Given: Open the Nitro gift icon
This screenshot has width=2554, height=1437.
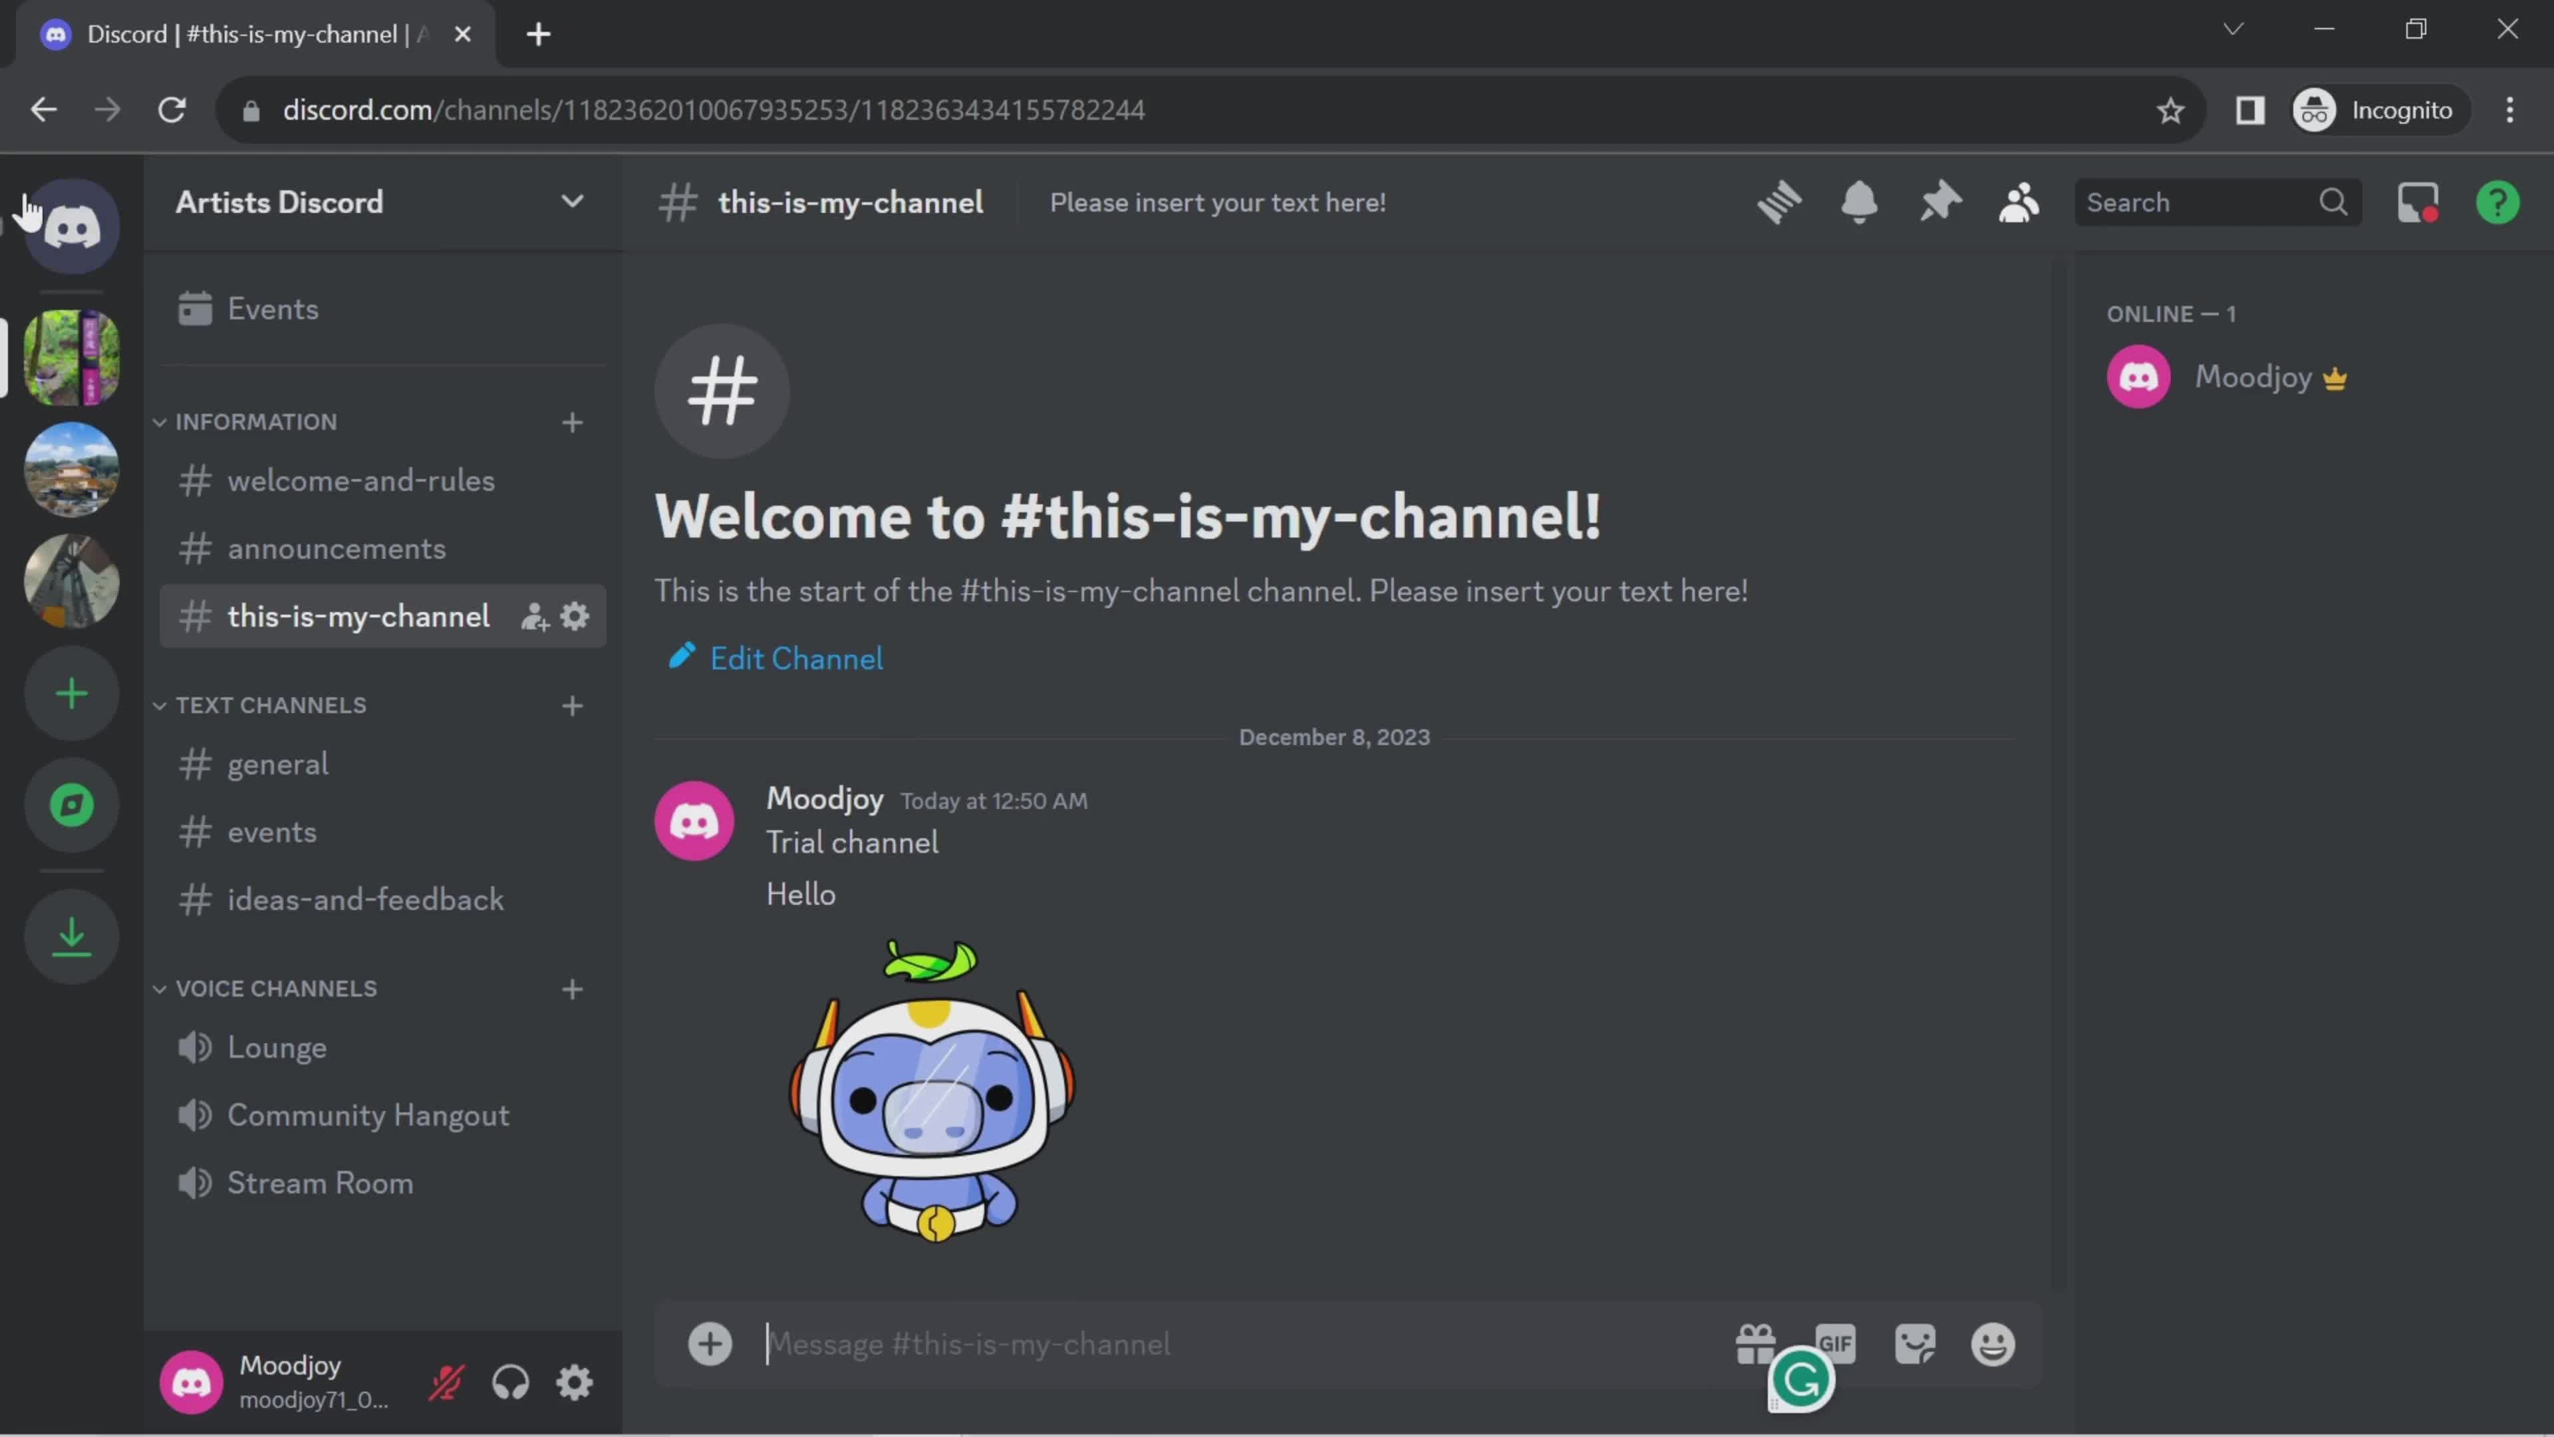Looking at the screenshot, I should [x=1756, y=1345].
